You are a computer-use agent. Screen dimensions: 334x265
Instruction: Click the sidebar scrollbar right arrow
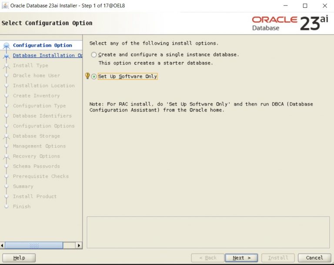79,245
